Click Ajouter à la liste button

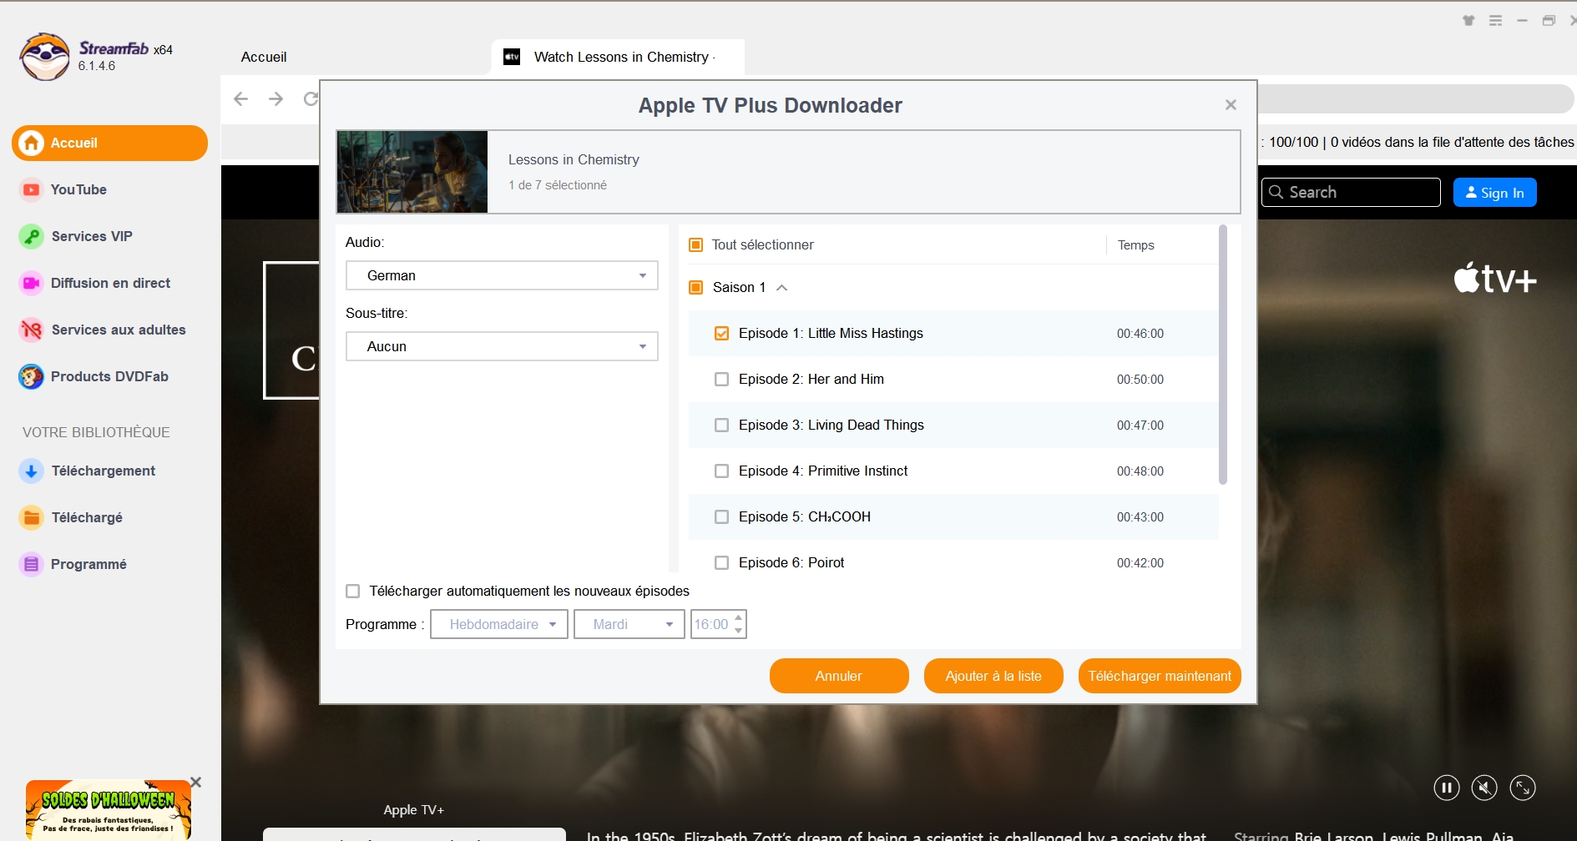993,676
